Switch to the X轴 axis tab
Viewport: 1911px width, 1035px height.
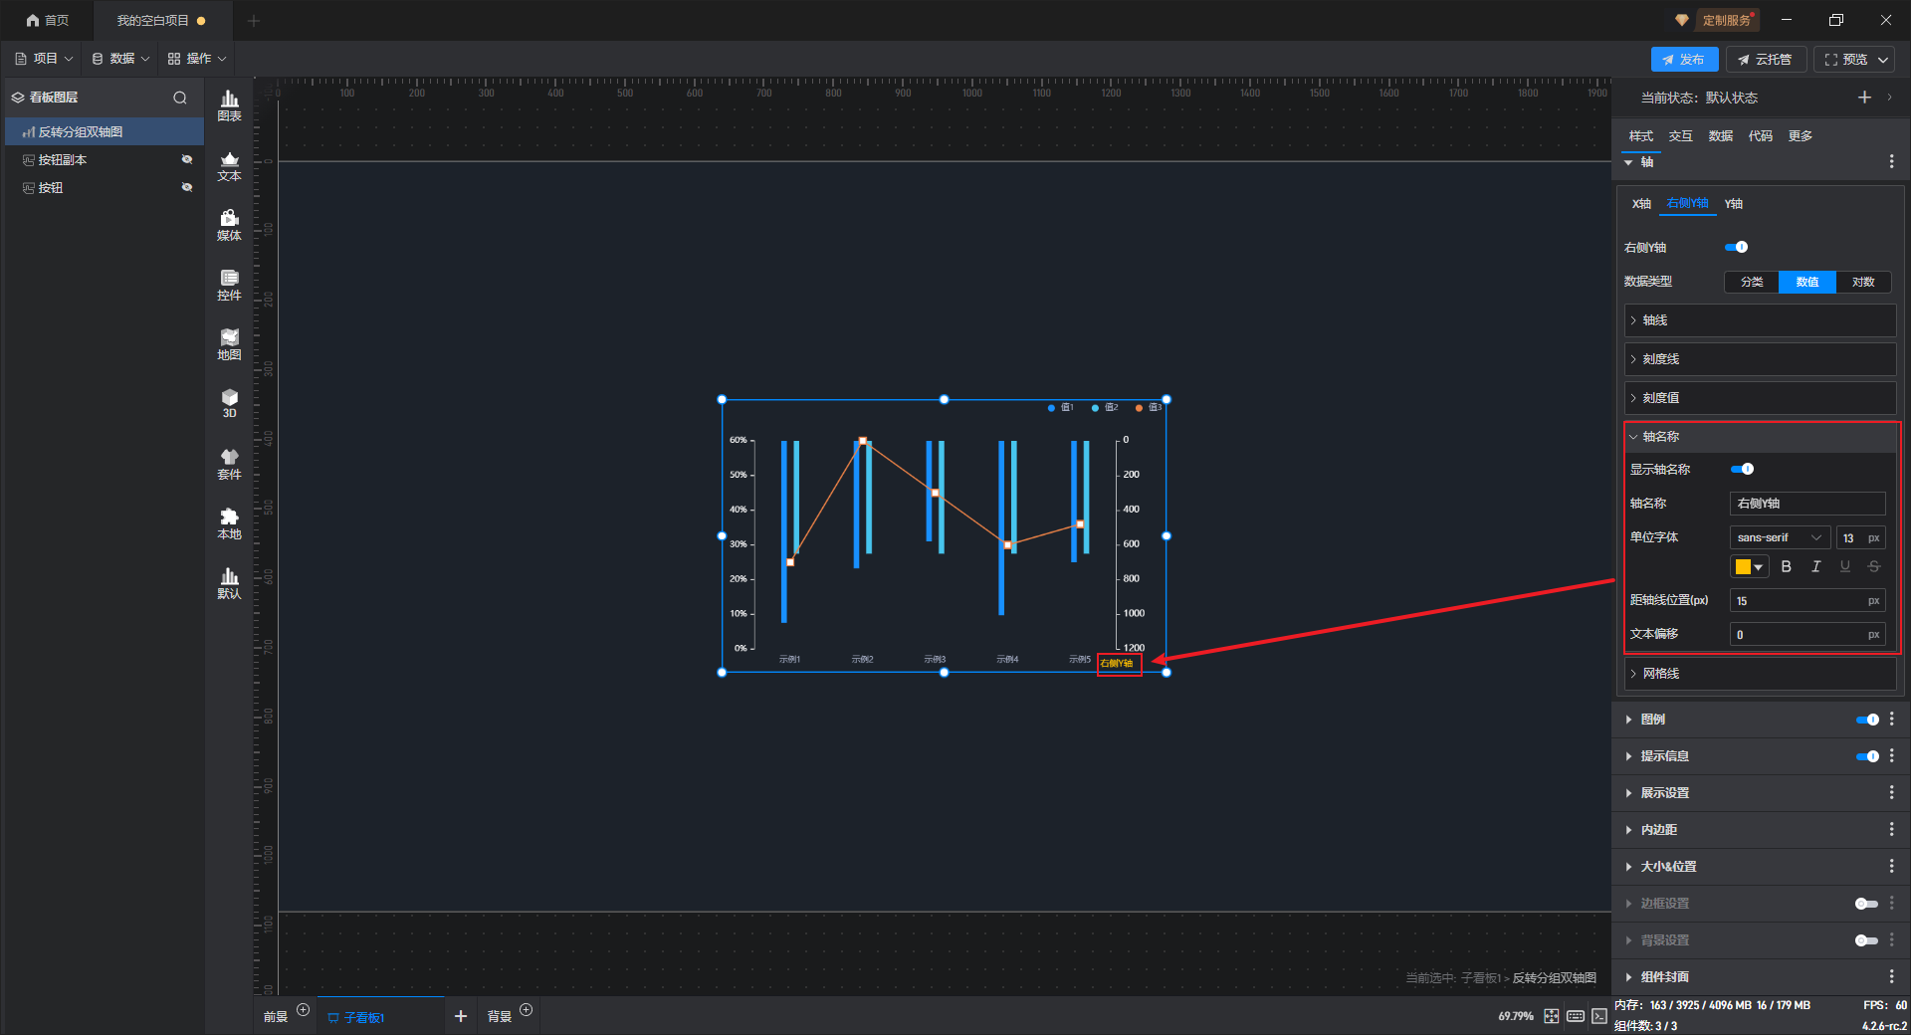click(1641, 204)
